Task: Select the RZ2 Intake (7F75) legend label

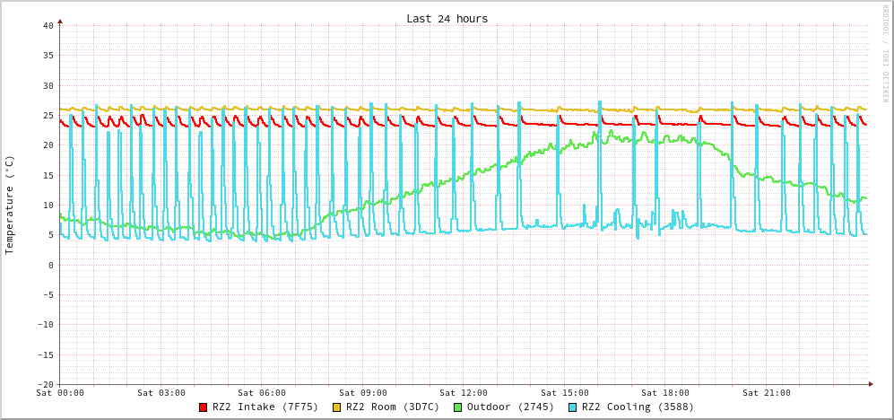Action: (265, 407)
